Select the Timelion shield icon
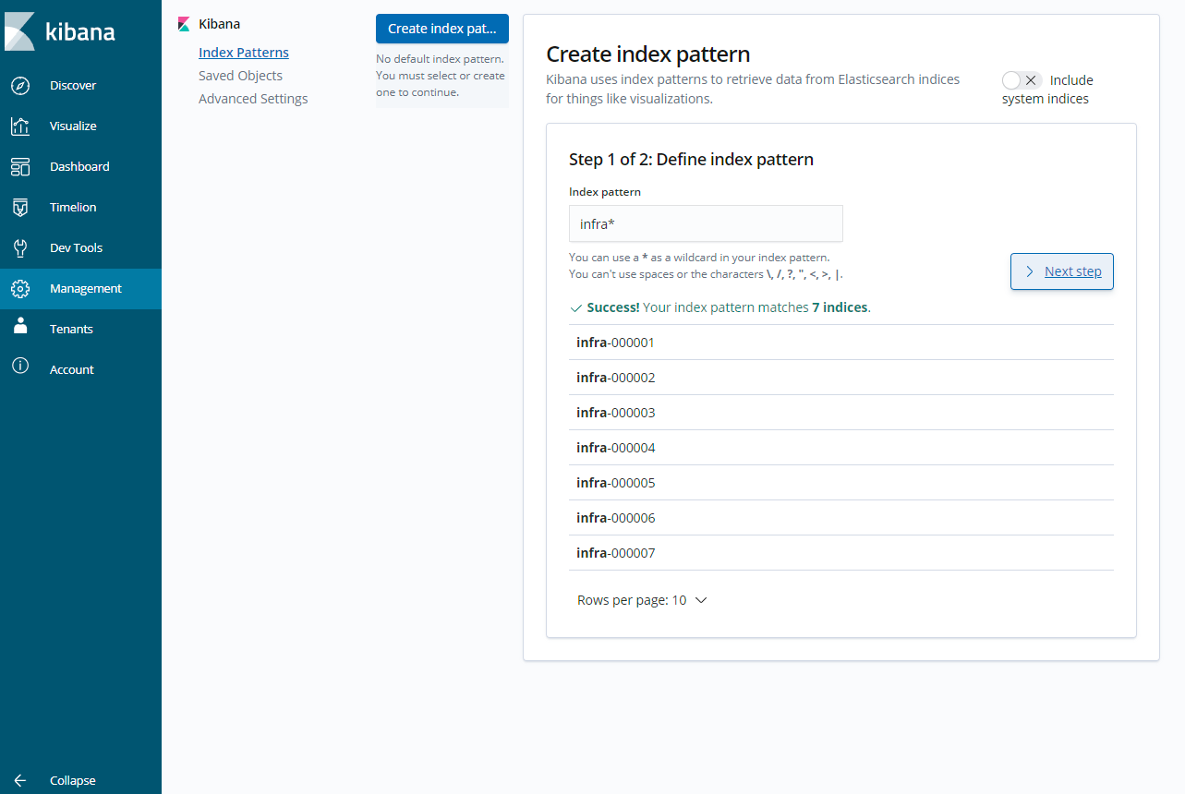 click(x=20, y=208)
